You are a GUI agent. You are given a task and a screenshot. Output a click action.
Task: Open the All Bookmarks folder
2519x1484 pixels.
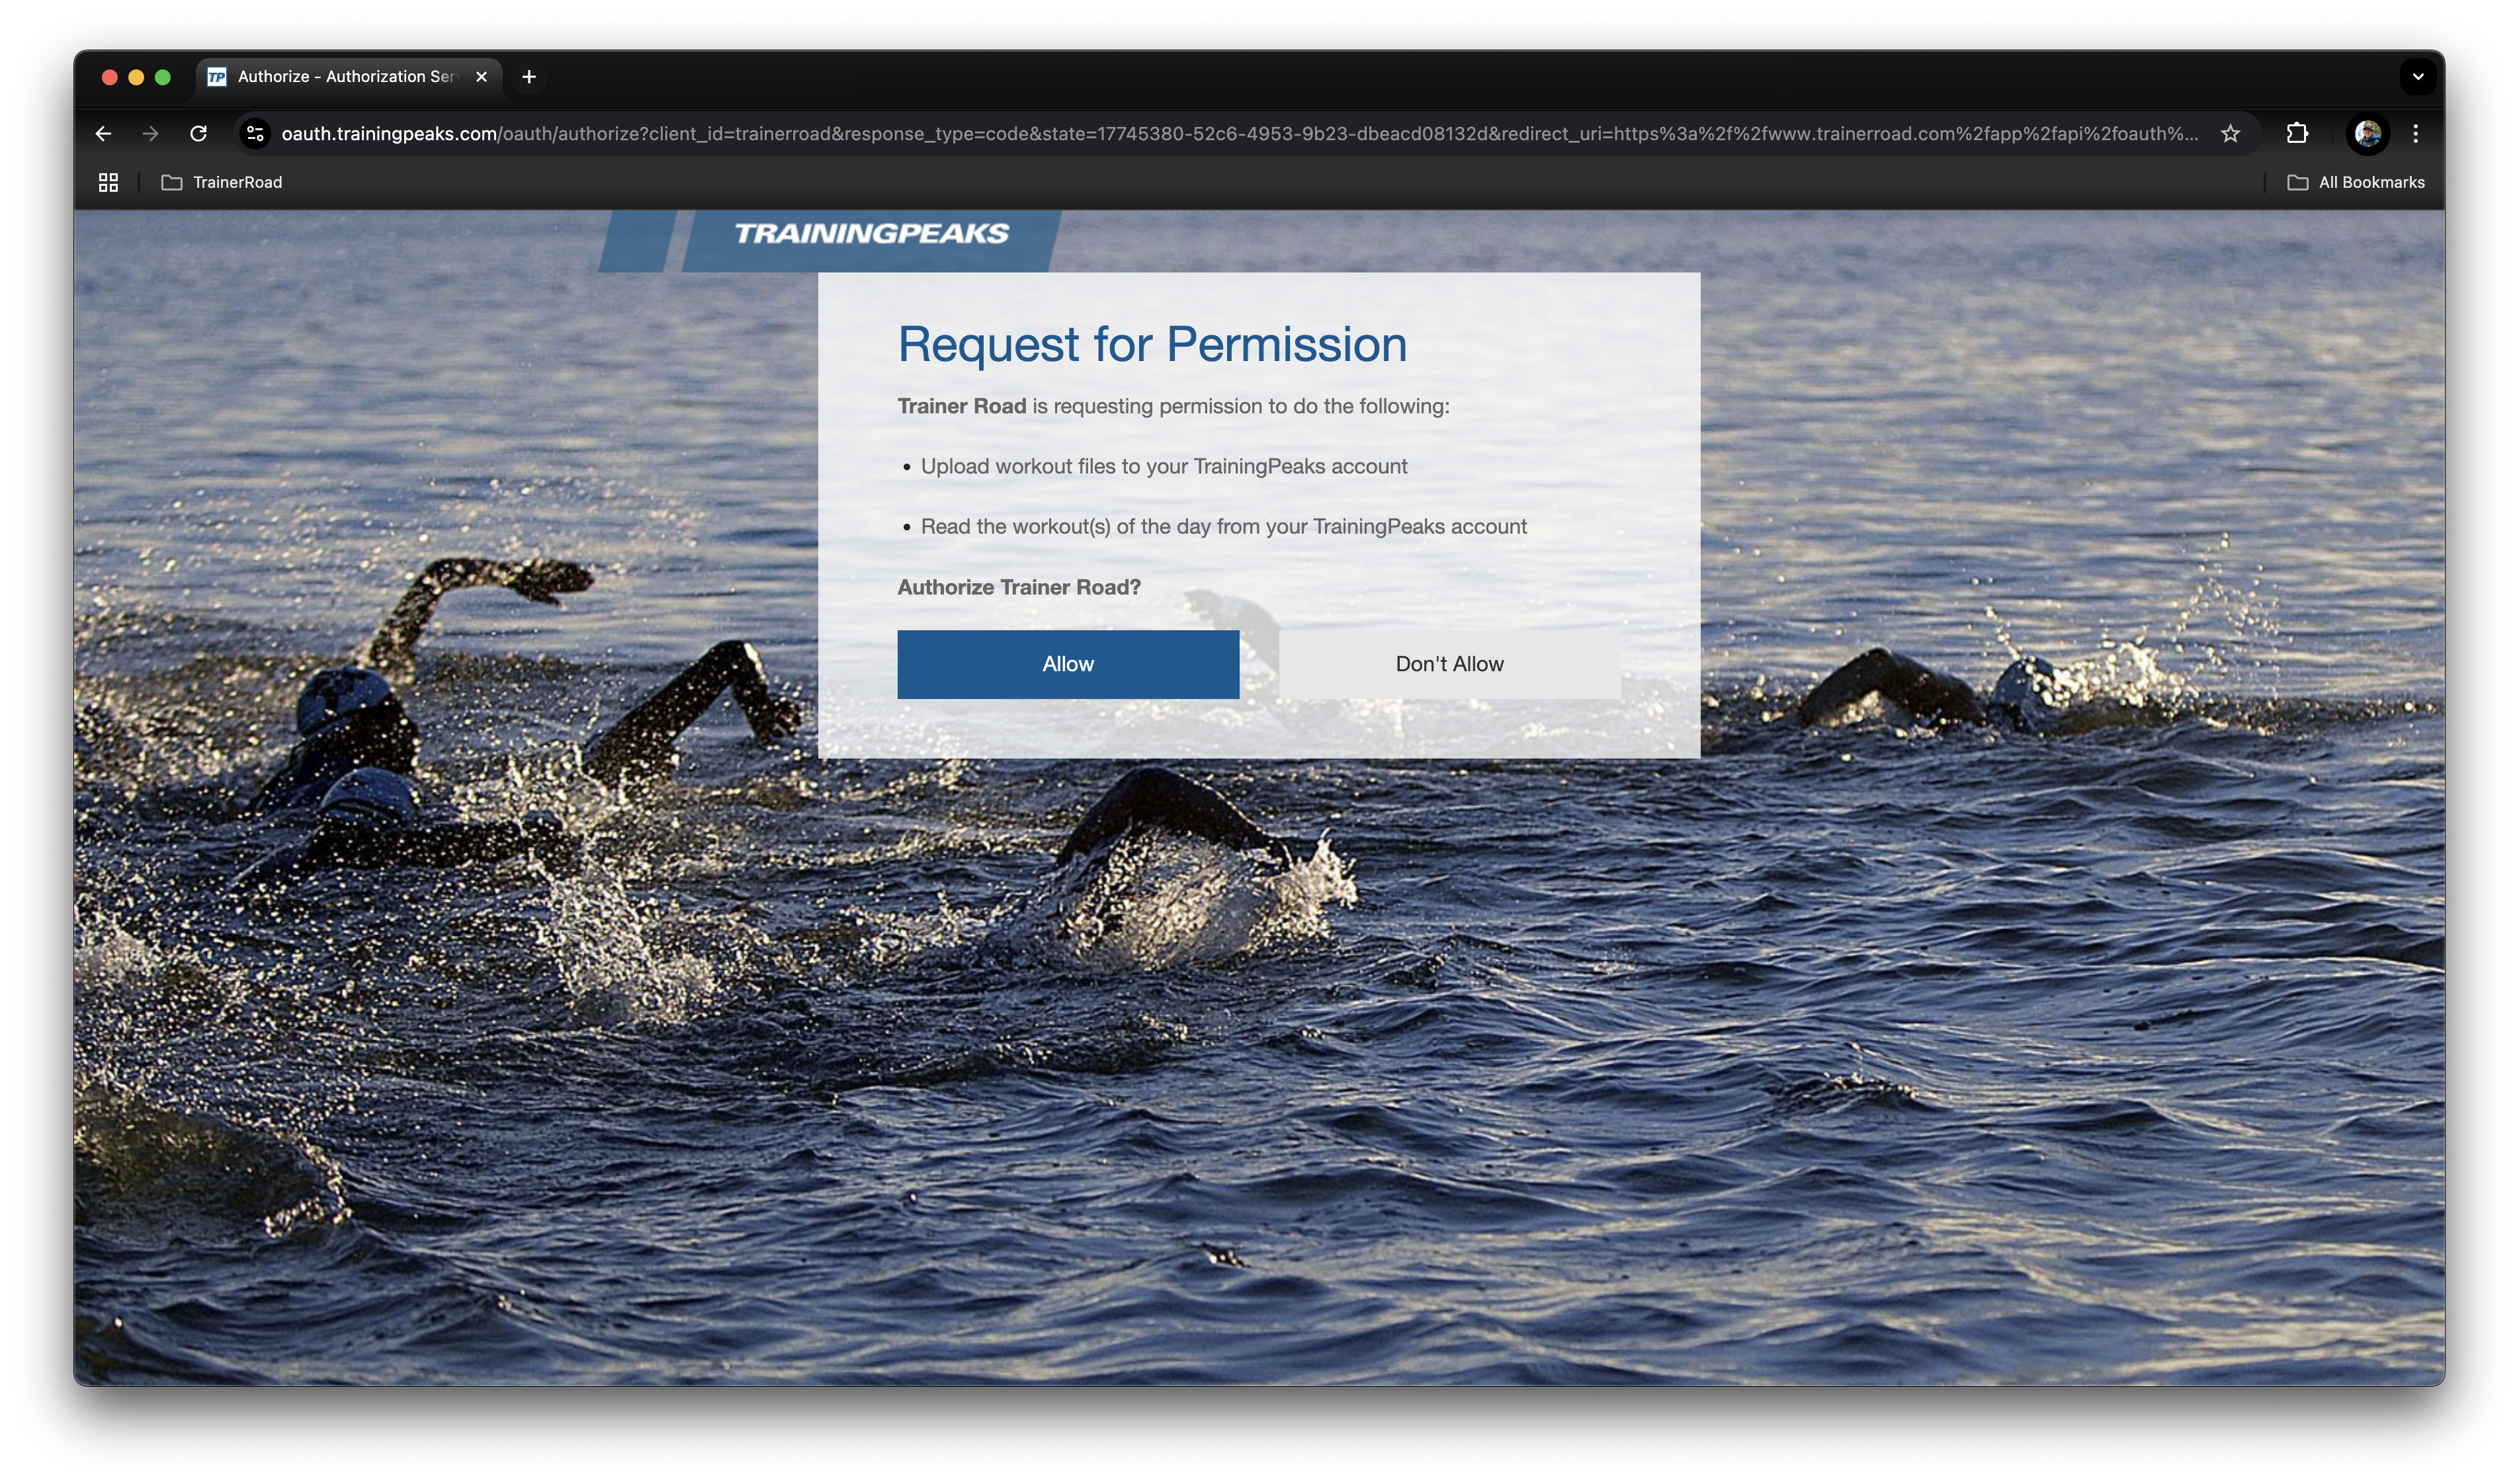[x=2356, y=182]
